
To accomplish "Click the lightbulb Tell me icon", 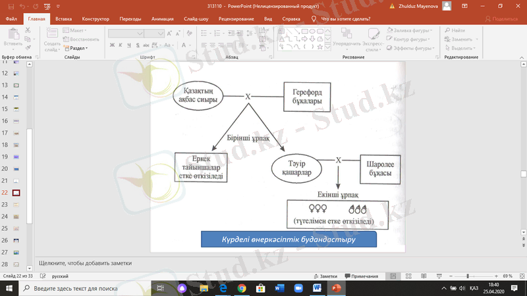I will pos(314,19).
